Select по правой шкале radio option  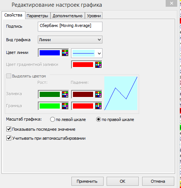tap(98, 119)
